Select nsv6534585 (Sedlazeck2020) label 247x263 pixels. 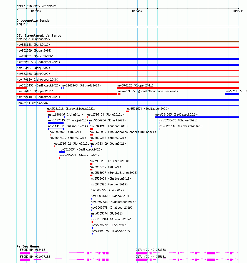coord(177,114)
